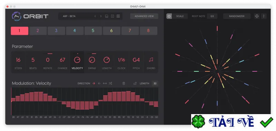Image resolution: width=276 pixels, height=131 pixels.
Task: Toggle the scale power button
Action: (x=169, y=16)
